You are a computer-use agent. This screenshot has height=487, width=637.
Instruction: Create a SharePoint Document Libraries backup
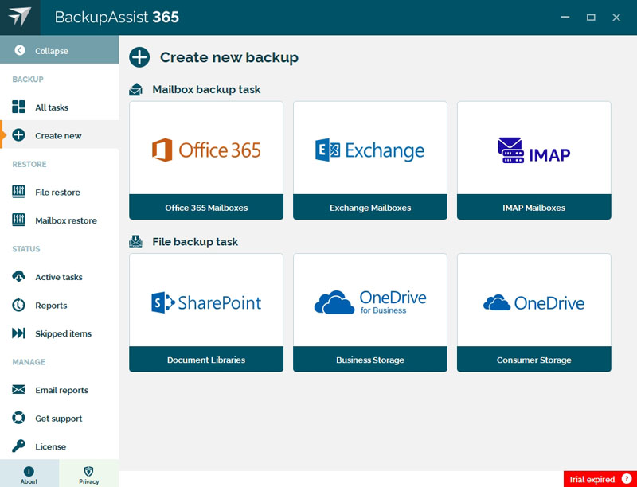(205, 311)
